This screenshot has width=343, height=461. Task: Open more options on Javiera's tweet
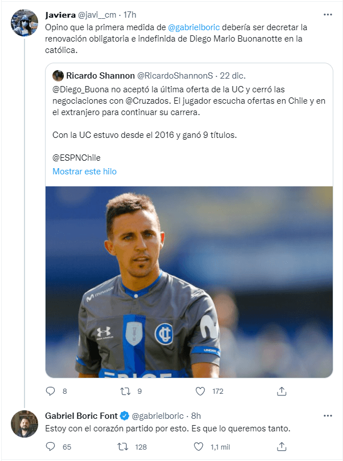(x=327, y=14)
